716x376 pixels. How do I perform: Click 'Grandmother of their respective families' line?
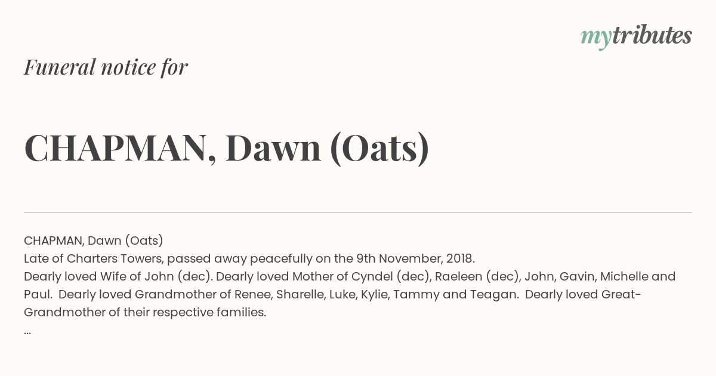[x=145, y=312]
